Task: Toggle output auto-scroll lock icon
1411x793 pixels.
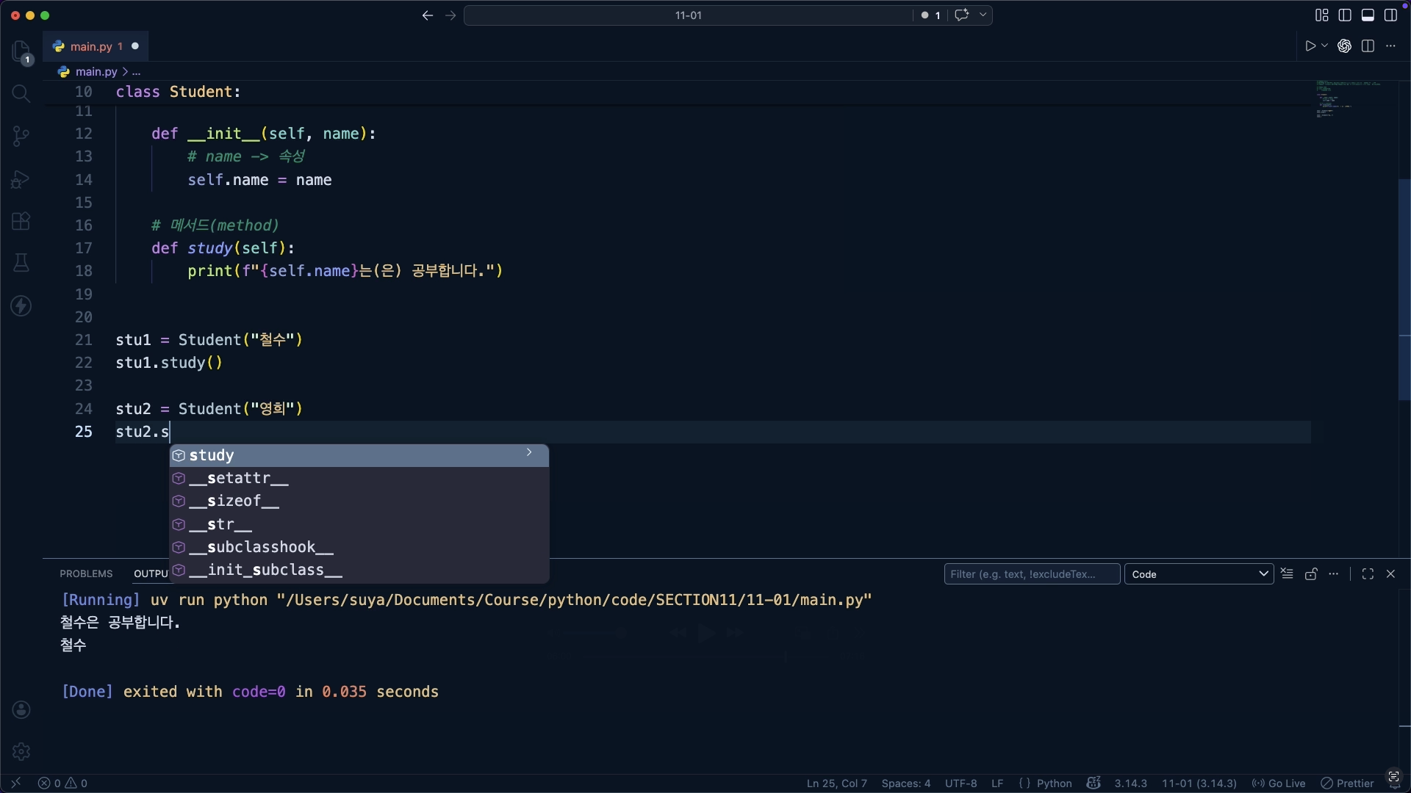Action: pos(1310,574)
